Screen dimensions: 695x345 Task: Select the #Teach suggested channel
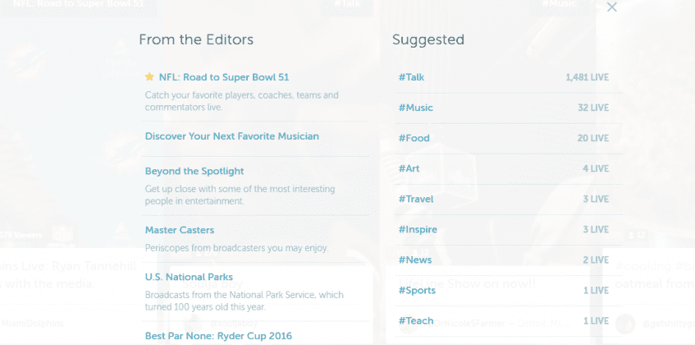click(x=416, y=320)
